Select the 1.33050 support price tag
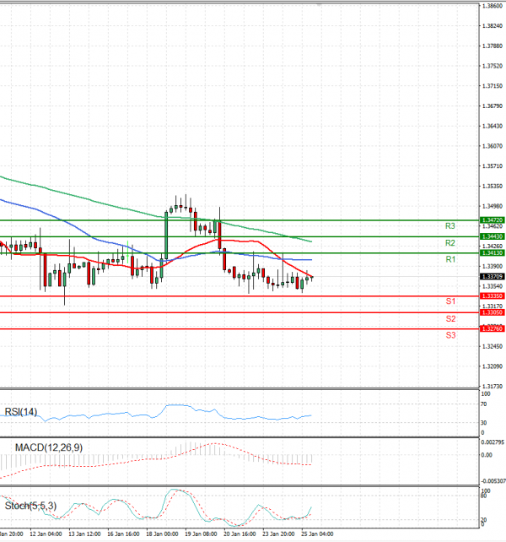506x542 pixels. point(493,312)
